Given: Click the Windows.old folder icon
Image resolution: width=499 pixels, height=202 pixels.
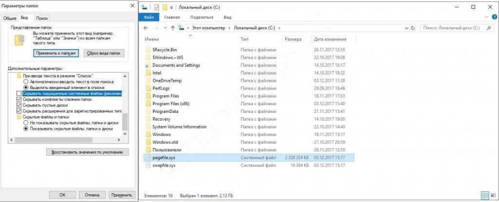Looking at the screenshot, I should coord(148,142).
